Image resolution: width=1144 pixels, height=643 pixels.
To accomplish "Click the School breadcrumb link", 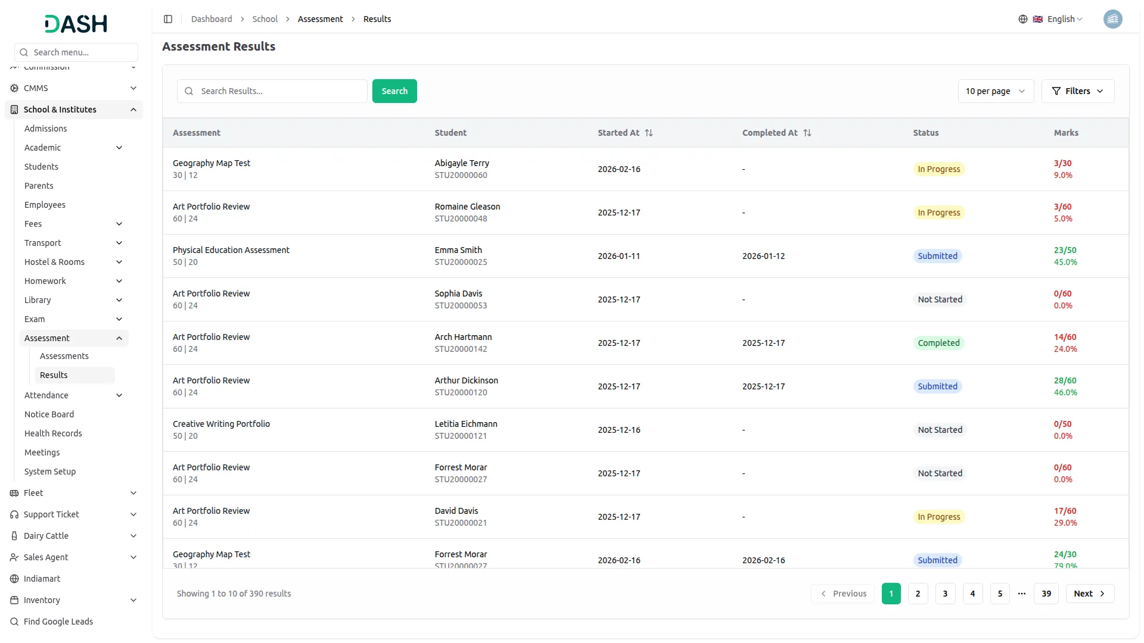I will pyautogui.click(x=265, y=19).
